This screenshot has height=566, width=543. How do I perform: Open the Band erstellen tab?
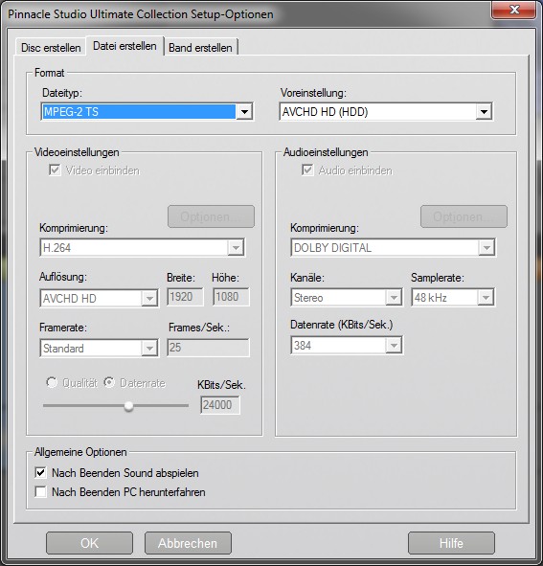pyautogui.click(x=200, y=47)
